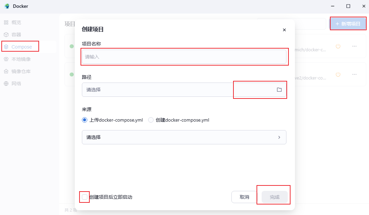Click the folder icon in path field

coord(279,90)
